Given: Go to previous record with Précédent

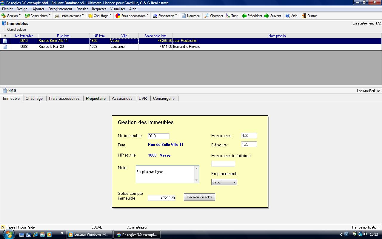Looking at the screenshot, I should (x=244, y=16).
